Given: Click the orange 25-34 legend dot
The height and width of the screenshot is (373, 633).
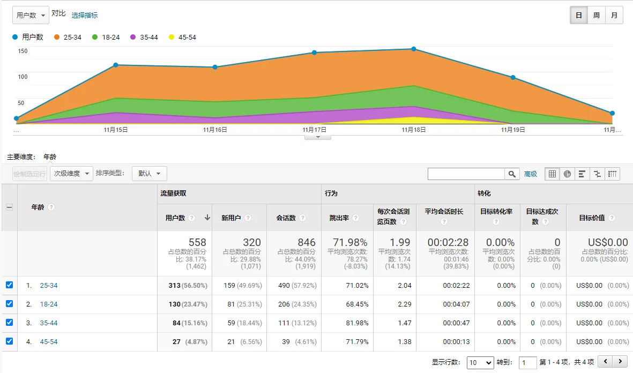Looking at the screenshot, I should click(56, 38).
